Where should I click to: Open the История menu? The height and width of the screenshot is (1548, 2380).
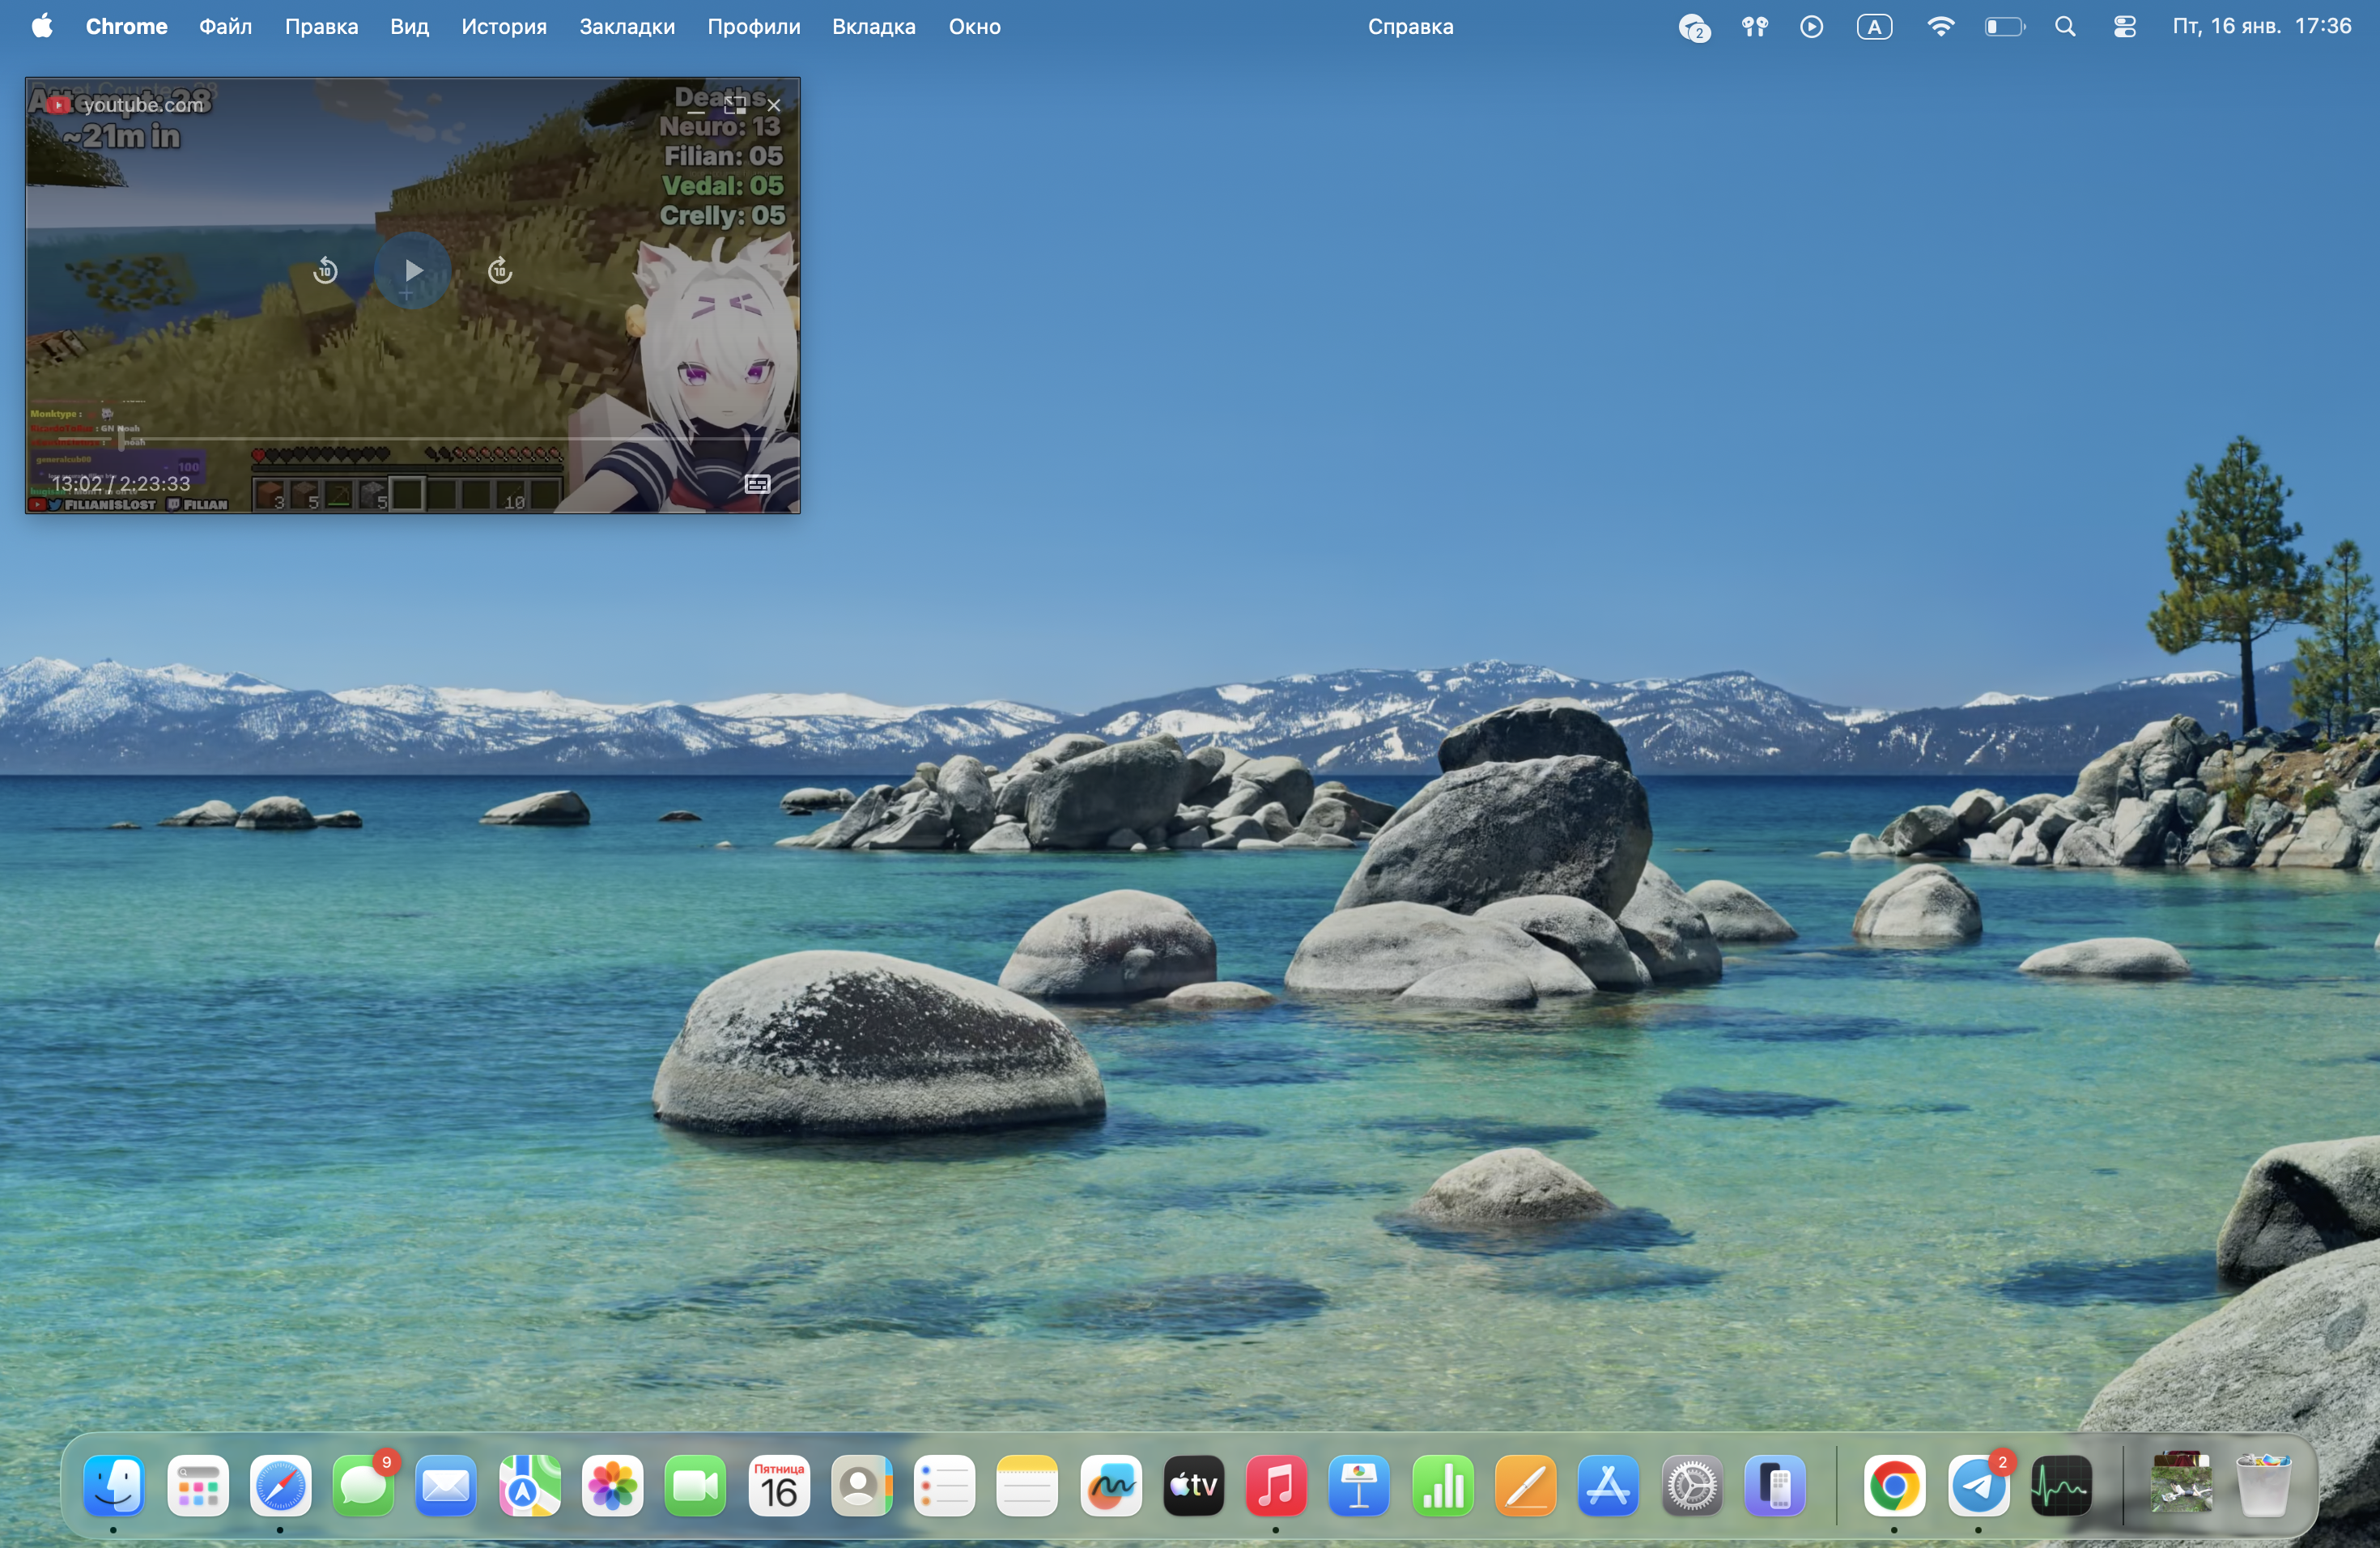pos(503,27)
